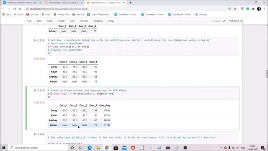Go to browser home page icon

tap(20, 9)
